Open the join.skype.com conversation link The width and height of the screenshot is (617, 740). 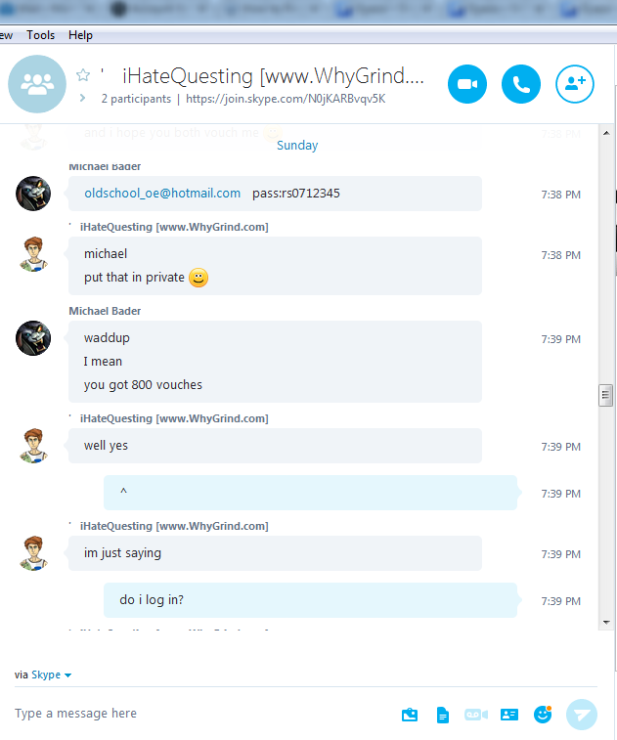point(286,99)
